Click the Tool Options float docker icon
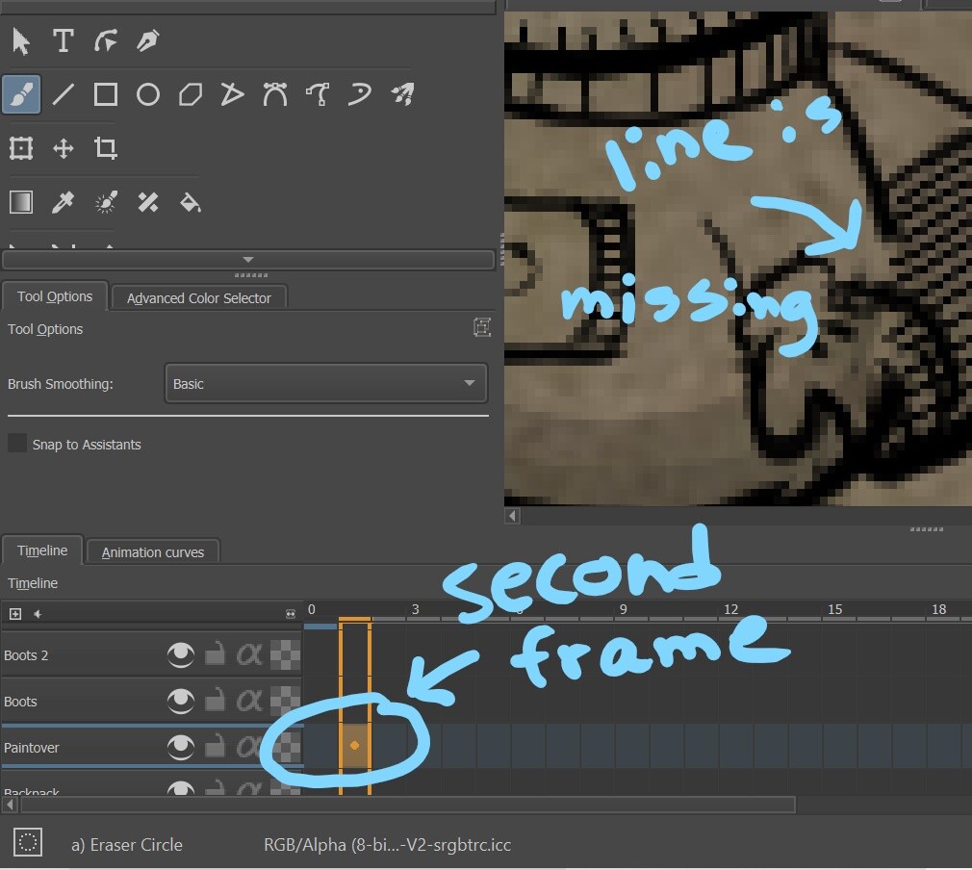Image resolution: width=972 pixels, height=870 pixels. (x=481, y=327)
